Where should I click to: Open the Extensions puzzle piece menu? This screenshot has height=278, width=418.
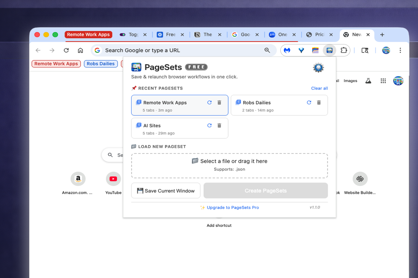click(344, 50)
